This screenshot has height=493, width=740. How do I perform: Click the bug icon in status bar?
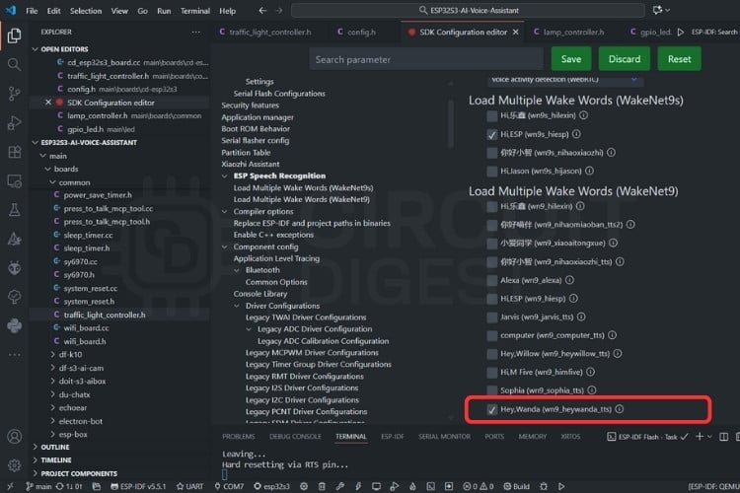point(544,486)
